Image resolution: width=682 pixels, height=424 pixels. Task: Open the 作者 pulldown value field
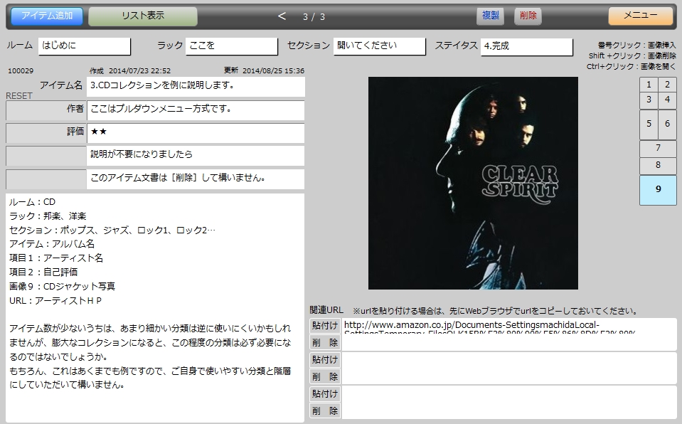coord(196,110)
